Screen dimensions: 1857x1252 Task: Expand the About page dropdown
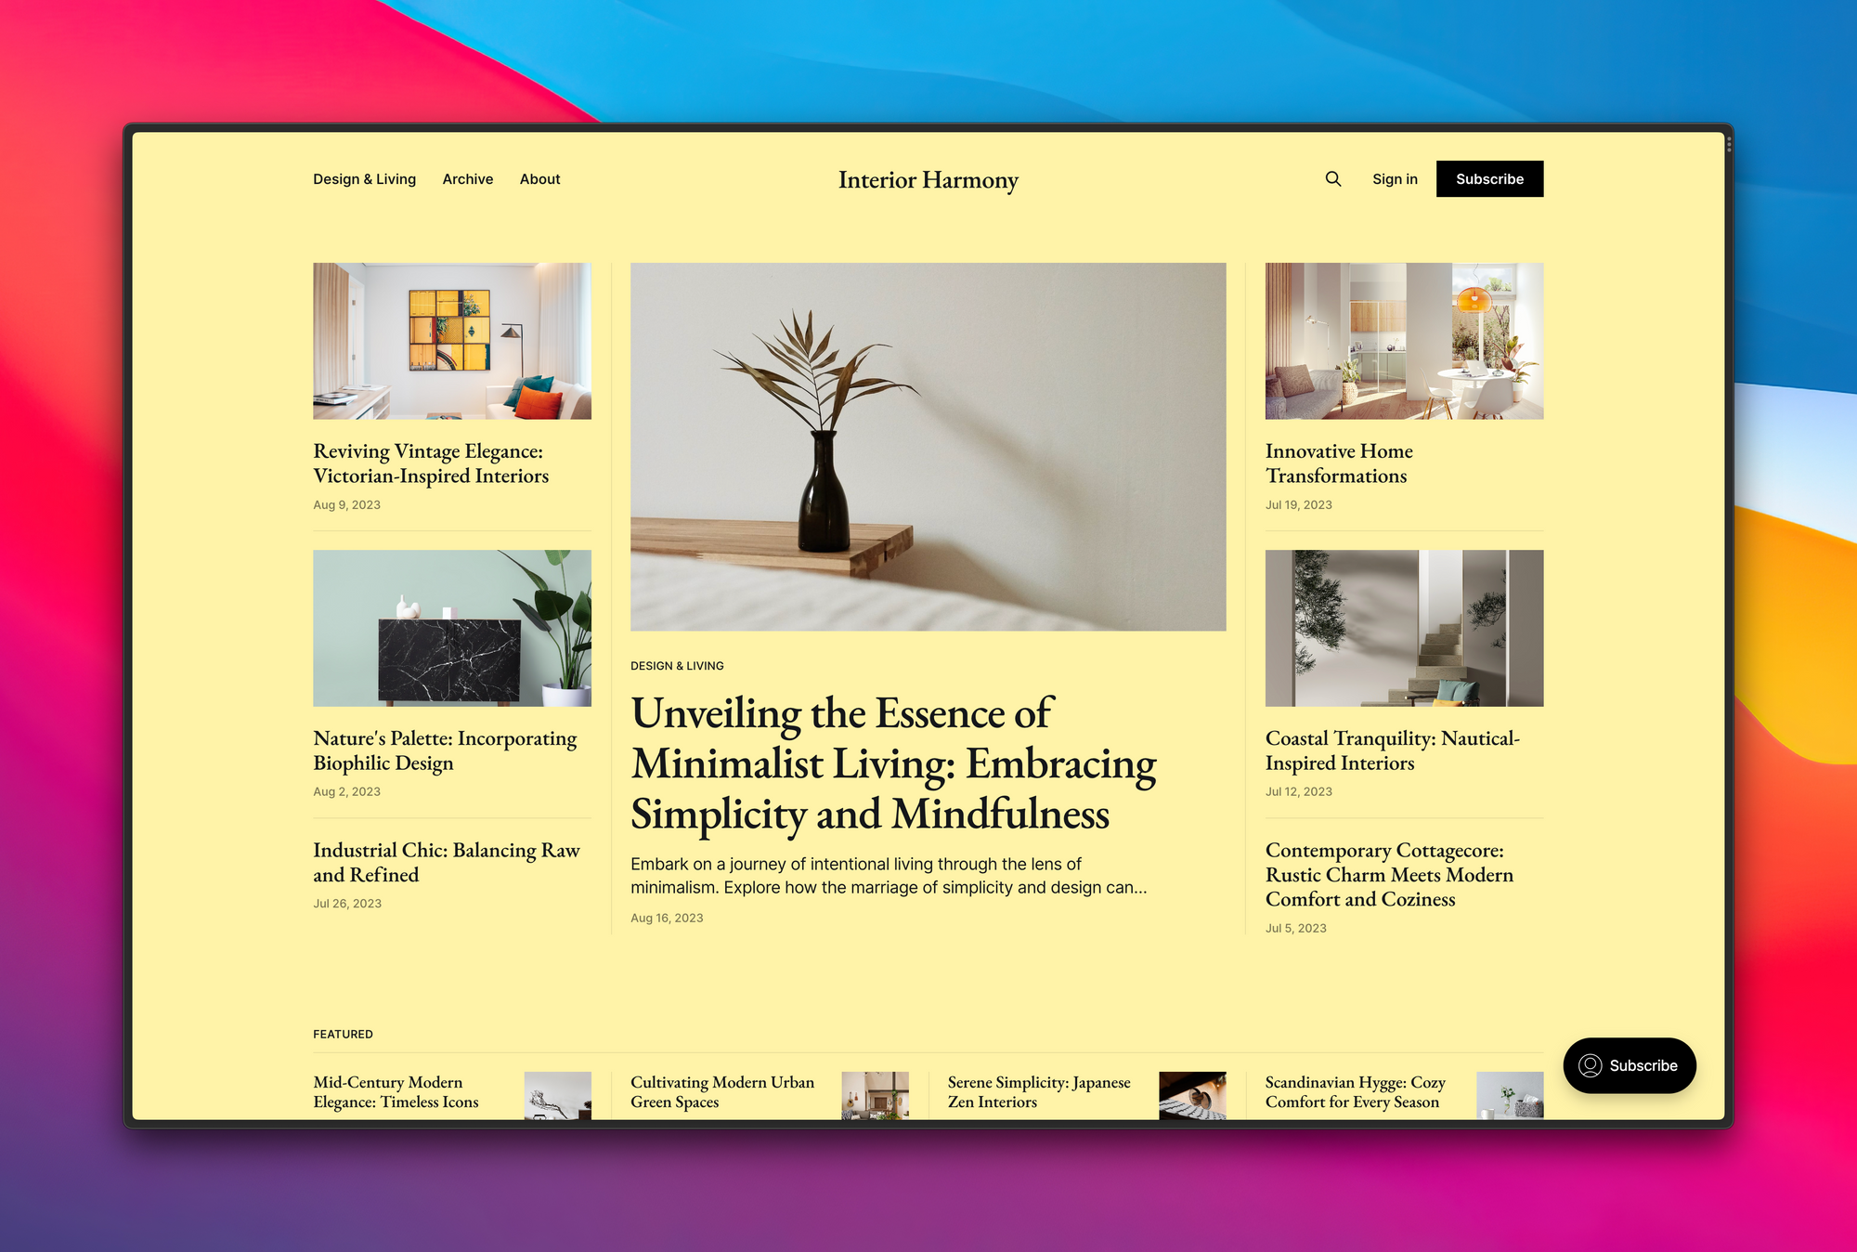pos(540,179)
